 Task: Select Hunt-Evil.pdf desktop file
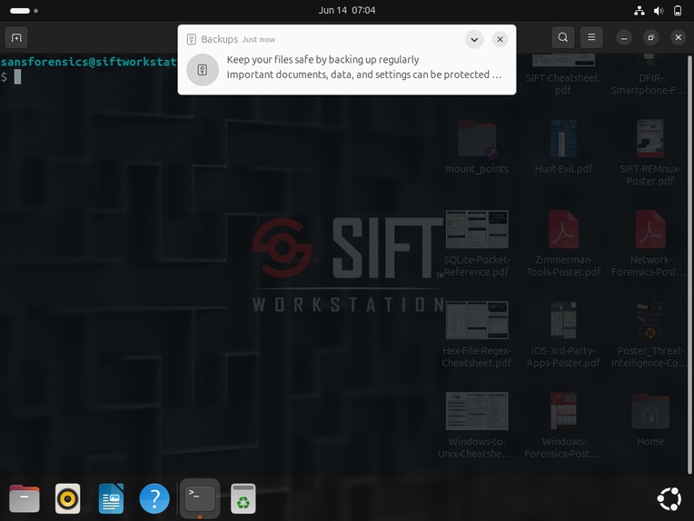(x=563, y=147)
